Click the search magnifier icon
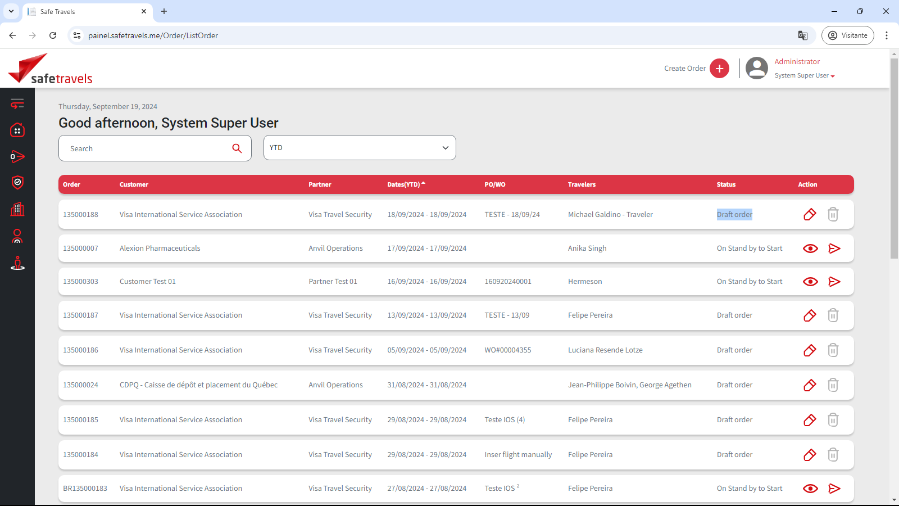 237,148
